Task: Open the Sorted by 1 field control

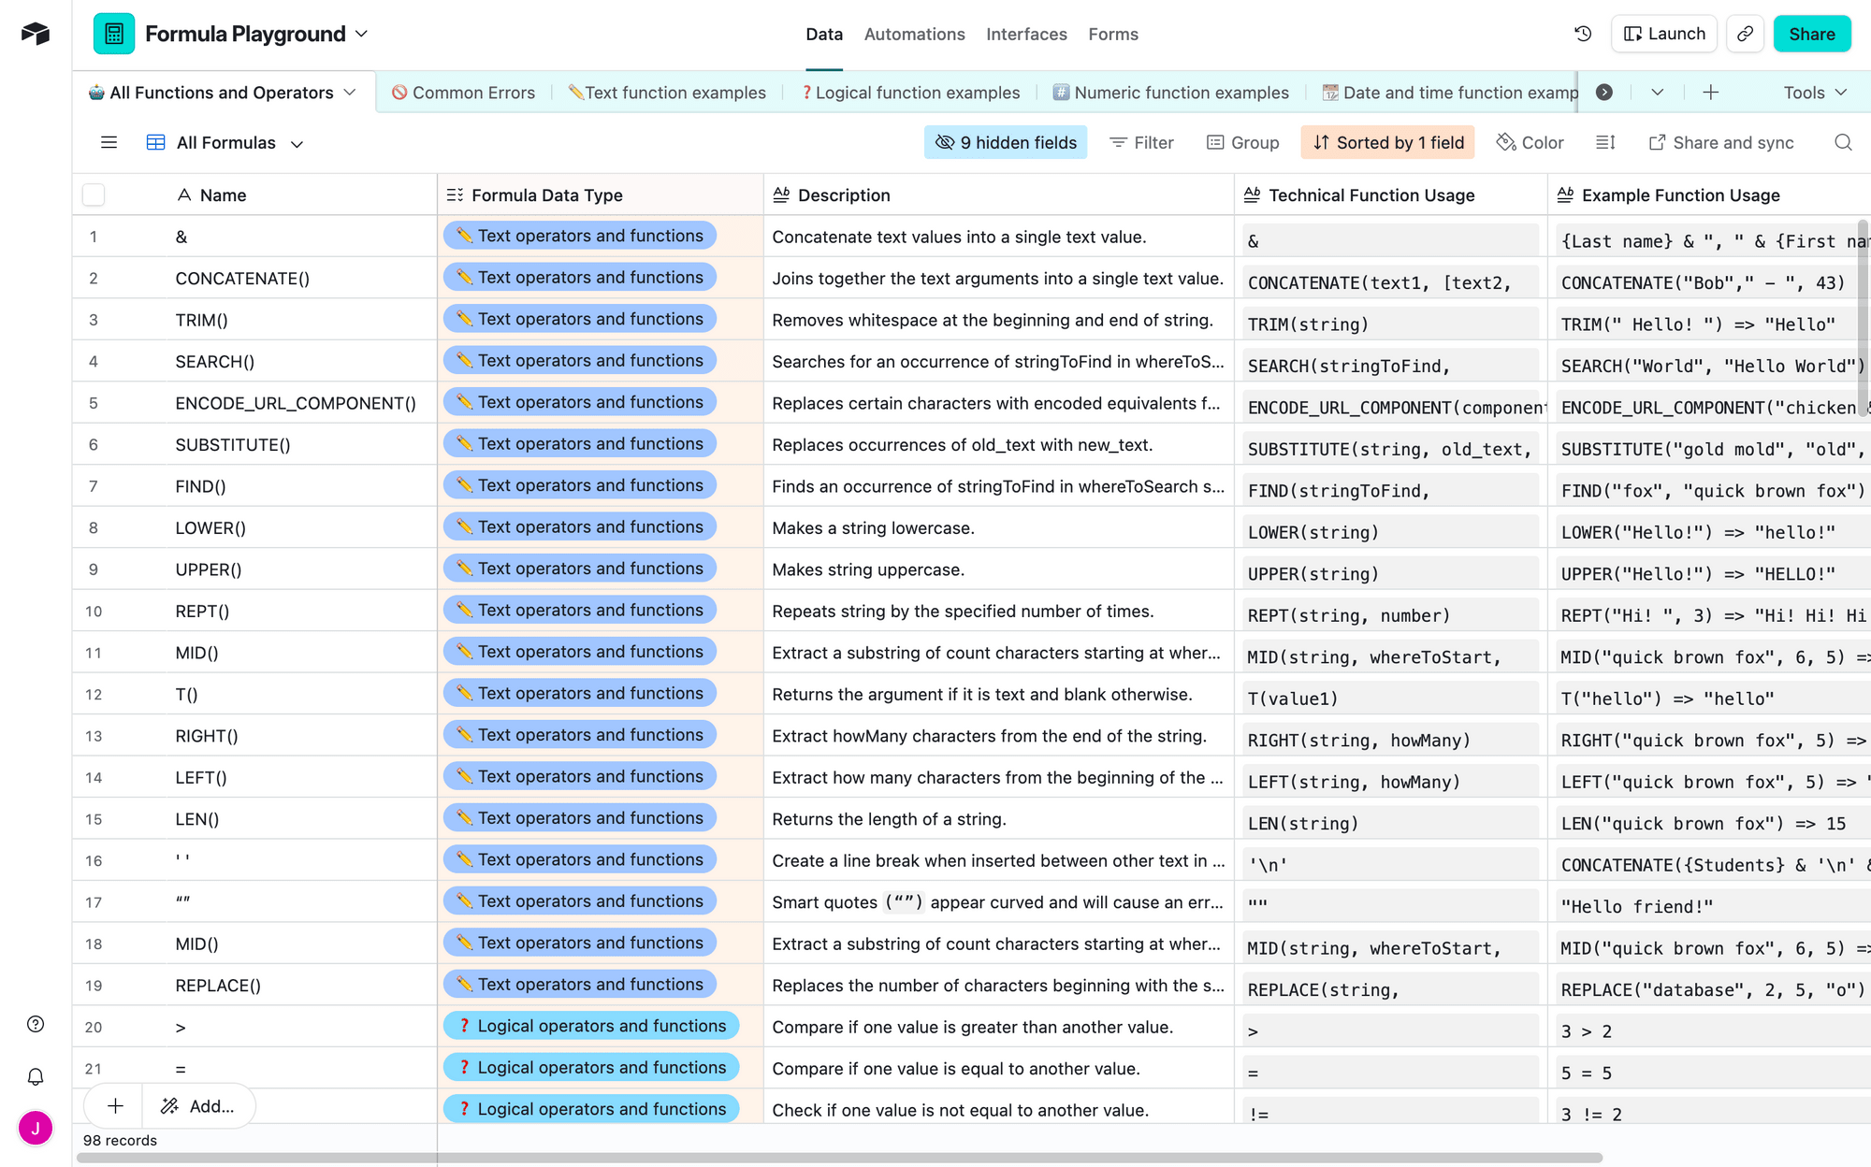Action: pos(1388,142)
